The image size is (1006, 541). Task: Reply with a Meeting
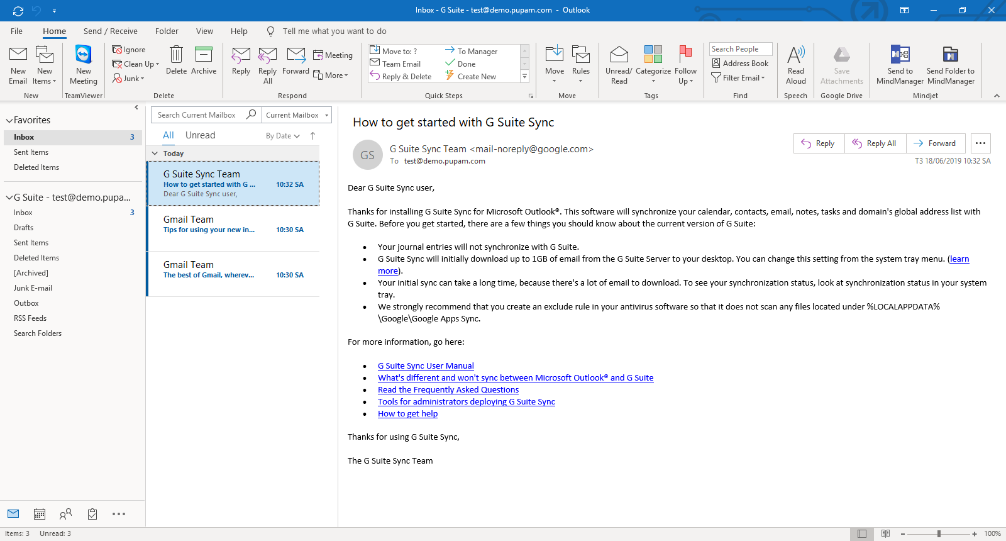tap(333, 55)
